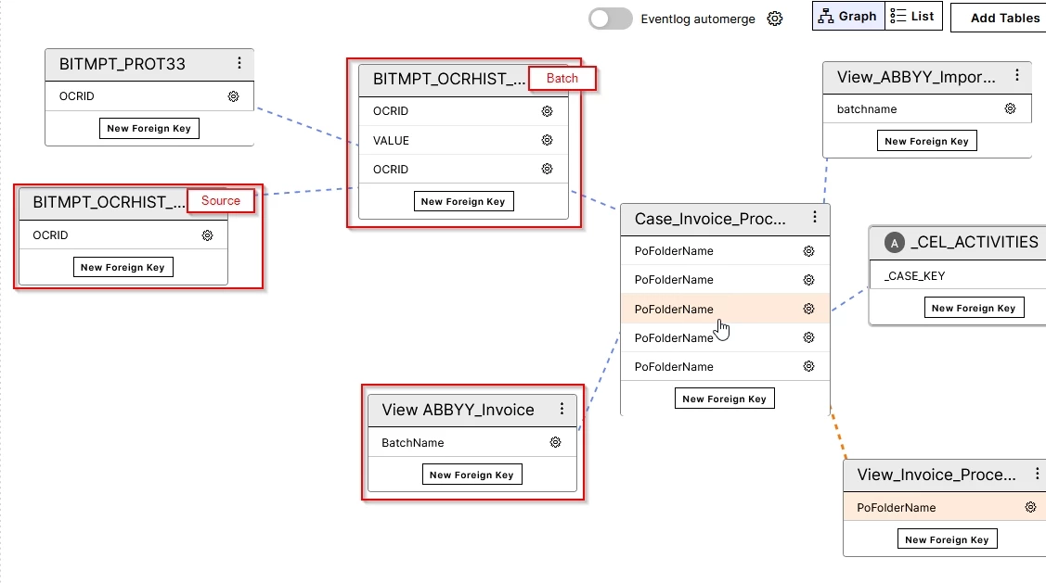Add New Foreign Key in BITMPT_PROT33
This screenshot has height=583, width=1046.
(x=149, y=129)
